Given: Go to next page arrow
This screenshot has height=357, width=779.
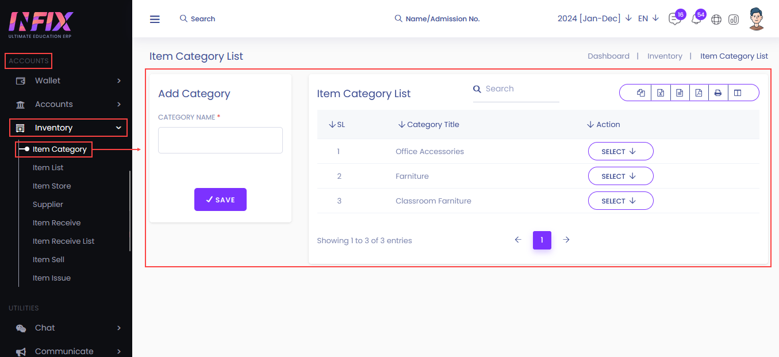Looking at the screenshot, I should (566, 240).
